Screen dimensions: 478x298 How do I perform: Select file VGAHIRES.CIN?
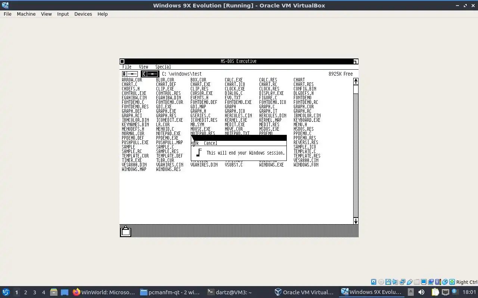[170, 165]
